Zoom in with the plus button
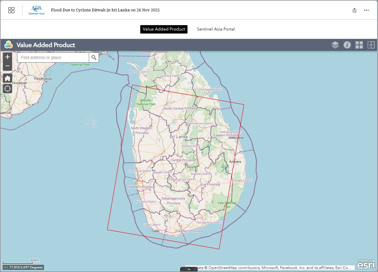The height and width of the screenshot is (272, 378). (7, 57)
